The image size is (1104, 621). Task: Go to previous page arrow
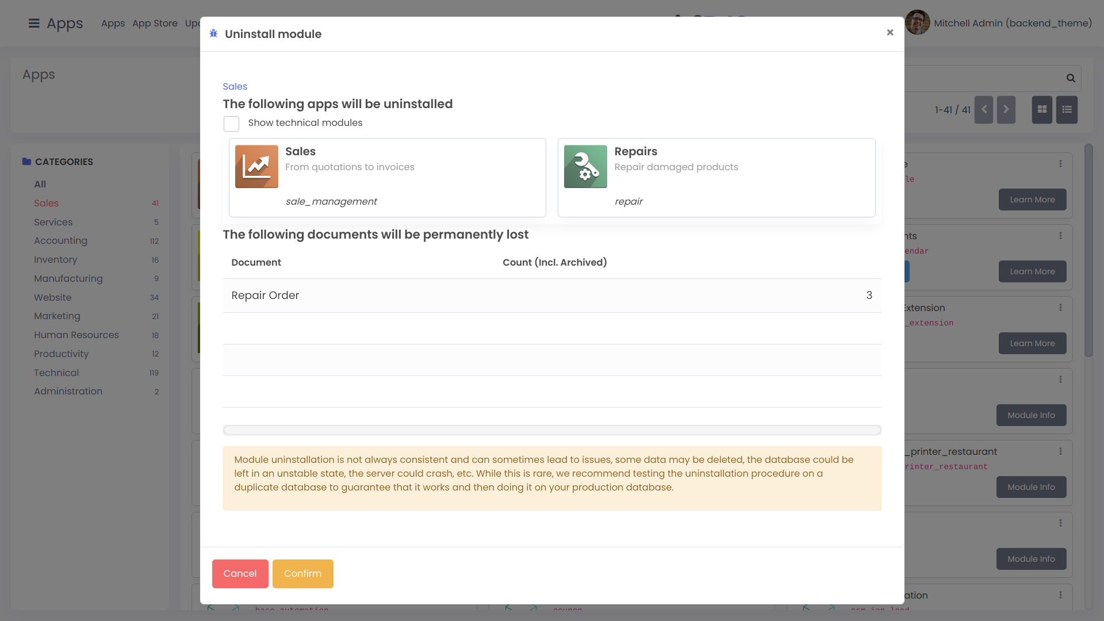pos(984,110)
